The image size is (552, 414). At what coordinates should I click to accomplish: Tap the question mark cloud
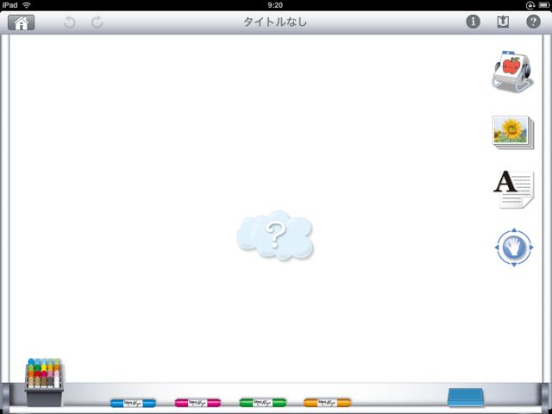click(275, 235)
